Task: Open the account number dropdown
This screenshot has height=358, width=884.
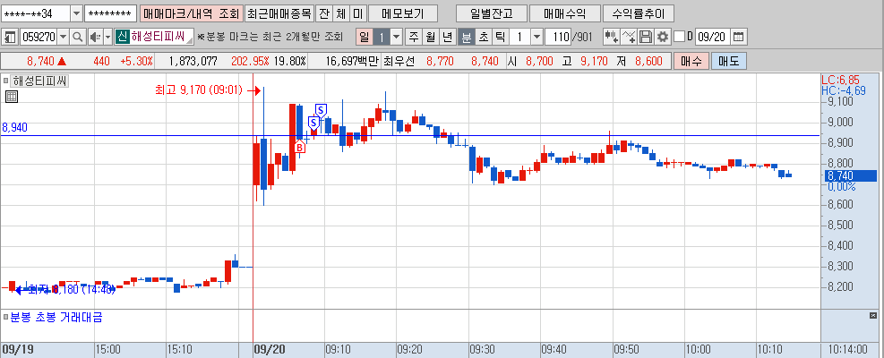Action: (x=76, y=13)
